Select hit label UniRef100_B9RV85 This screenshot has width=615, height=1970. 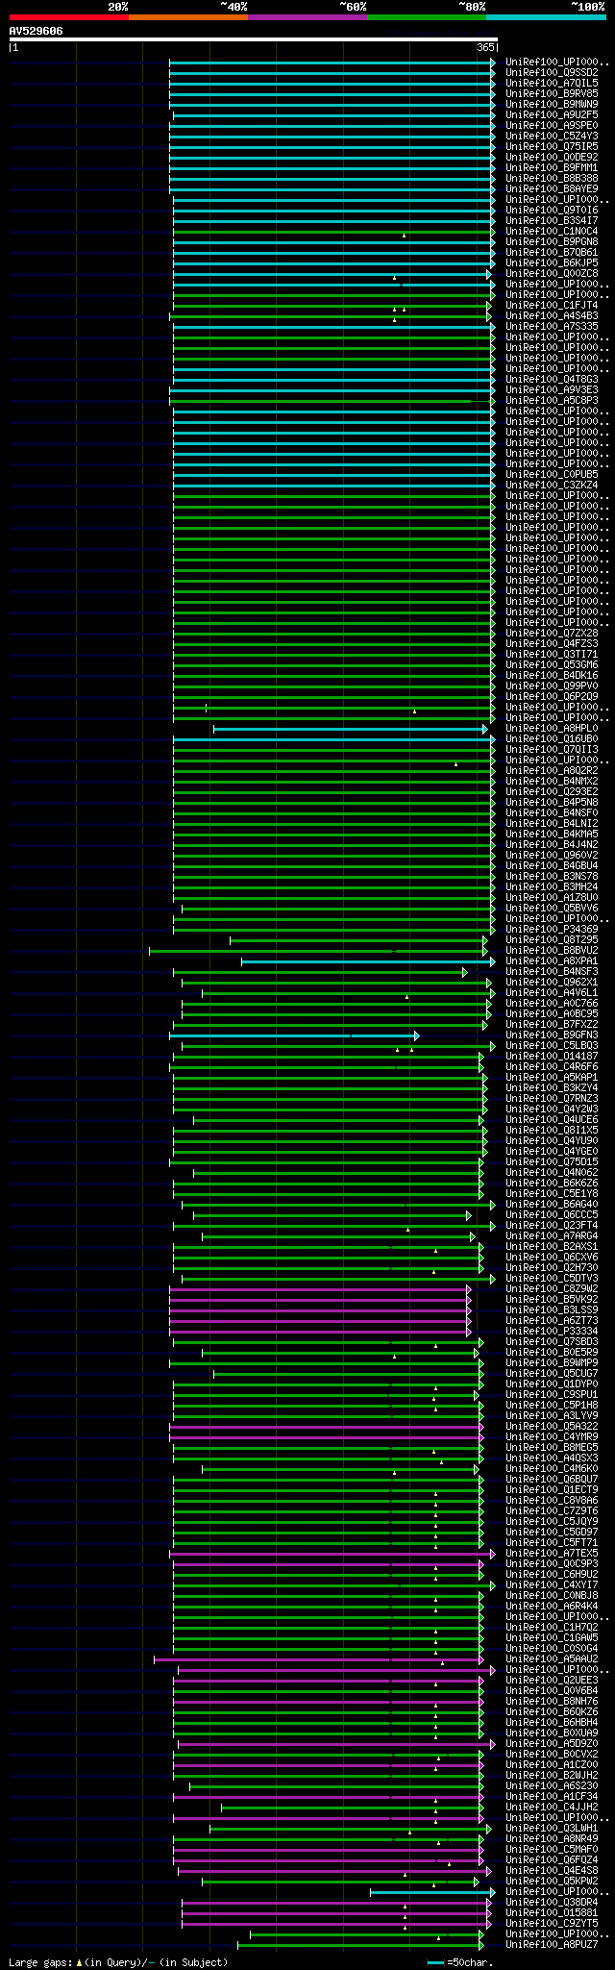tap(552, 93)
